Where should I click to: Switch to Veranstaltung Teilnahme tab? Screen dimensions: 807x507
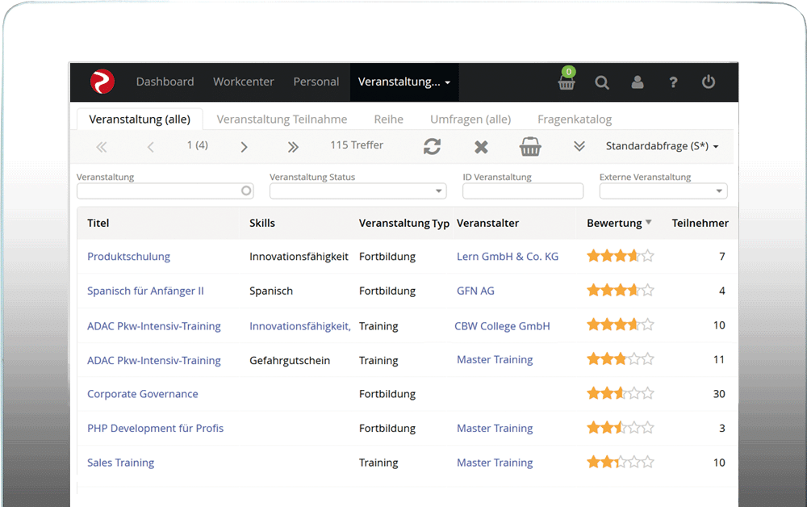point(282,119)
